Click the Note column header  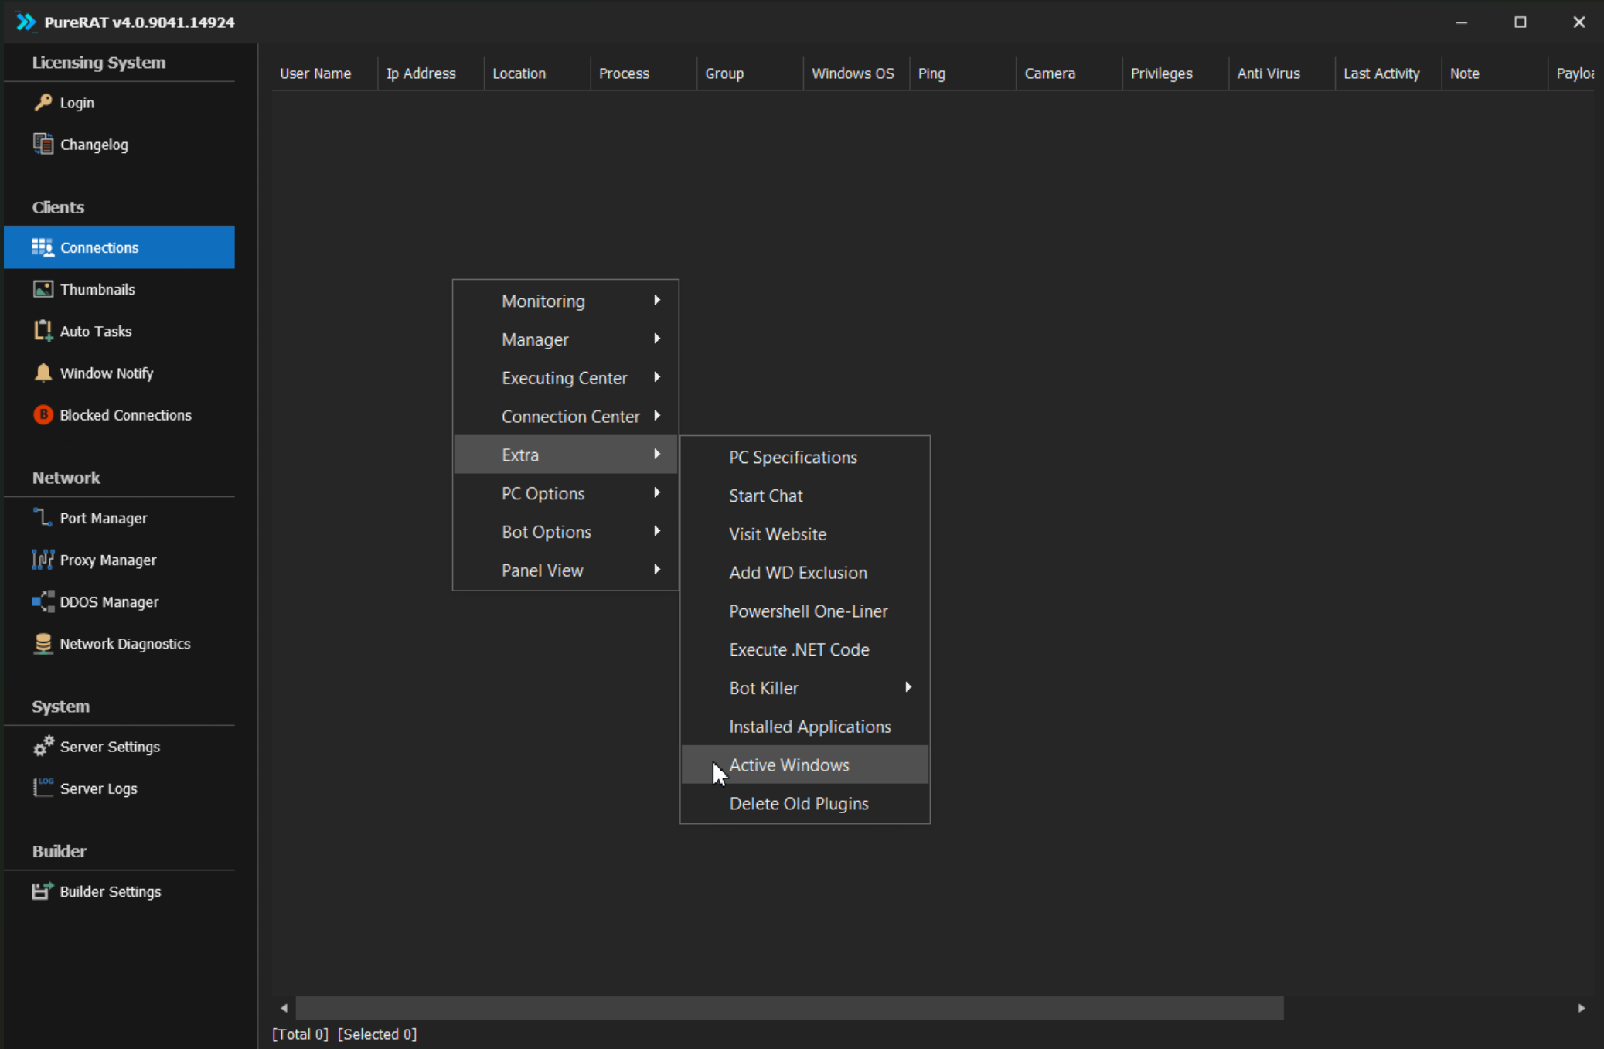tap(1494, 73)
